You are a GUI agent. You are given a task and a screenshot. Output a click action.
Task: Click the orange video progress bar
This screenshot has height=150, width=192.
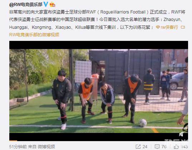[x=13, y=141]
